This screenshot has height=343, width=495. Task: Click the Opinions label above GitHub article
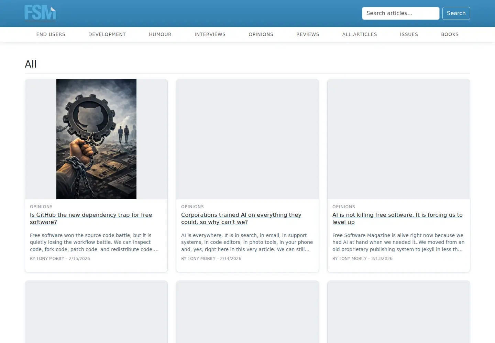[41, 207]
